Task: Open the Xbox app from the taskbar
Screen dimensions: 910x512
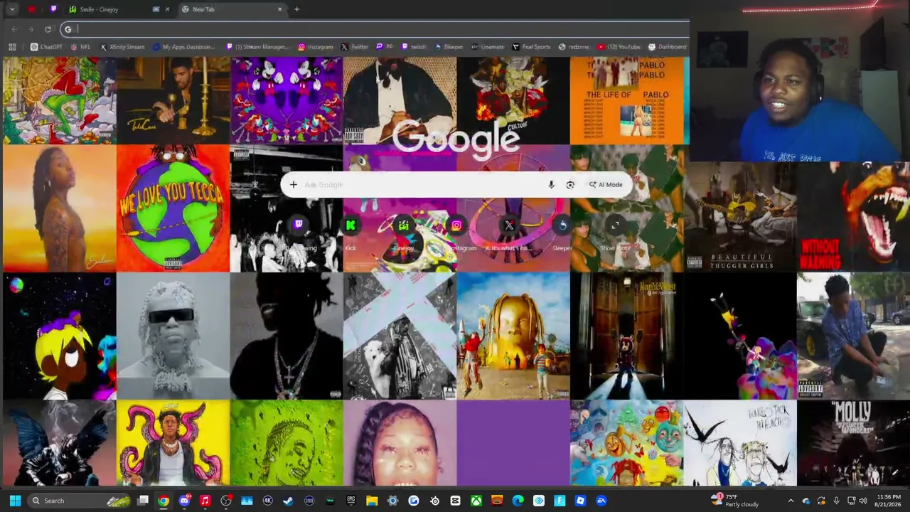Action: pos(476,501)
